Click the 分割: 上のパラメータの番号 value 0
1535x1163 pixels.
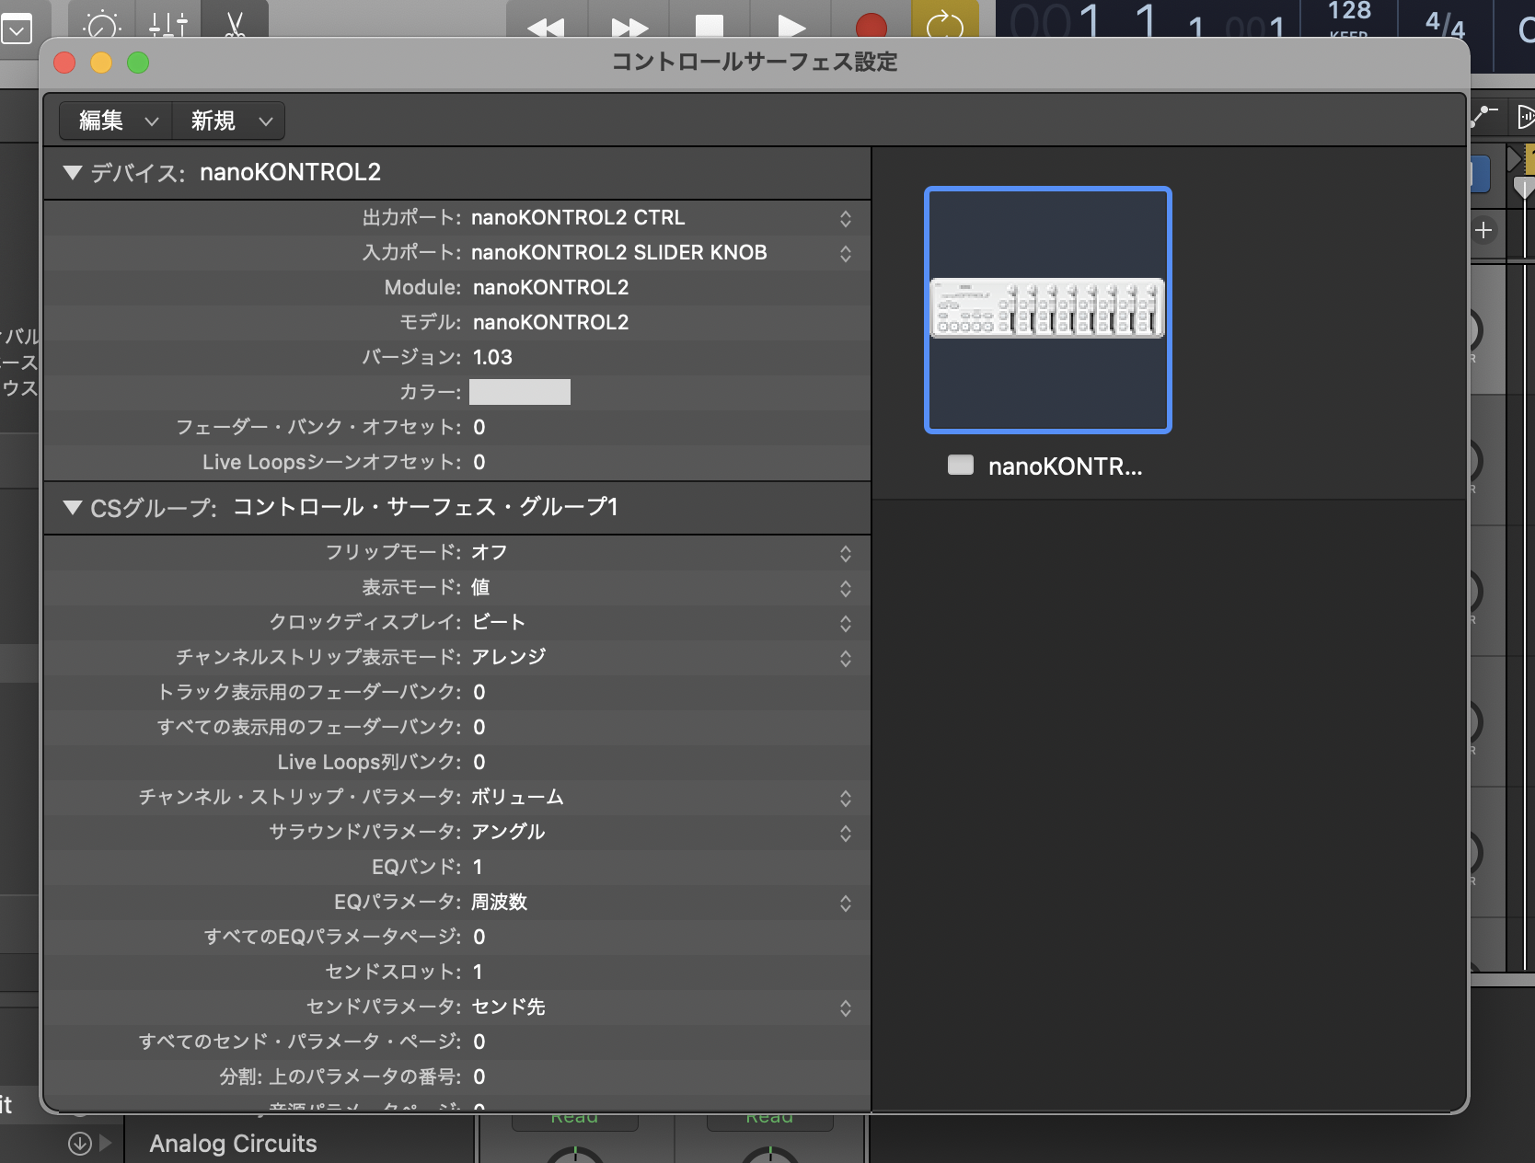(x=479, y=1077)
